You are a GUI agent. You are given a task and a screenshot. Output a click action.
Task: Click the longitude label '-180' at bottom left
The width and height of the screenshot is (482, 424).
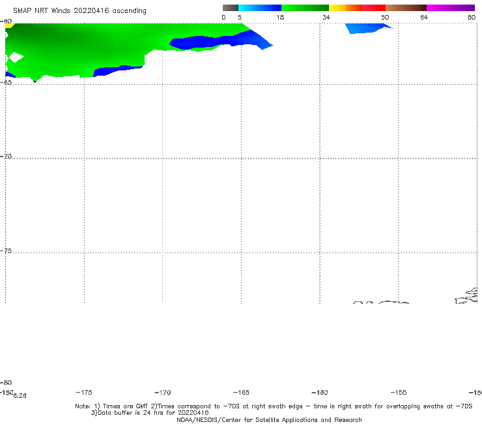coord(7,392)
